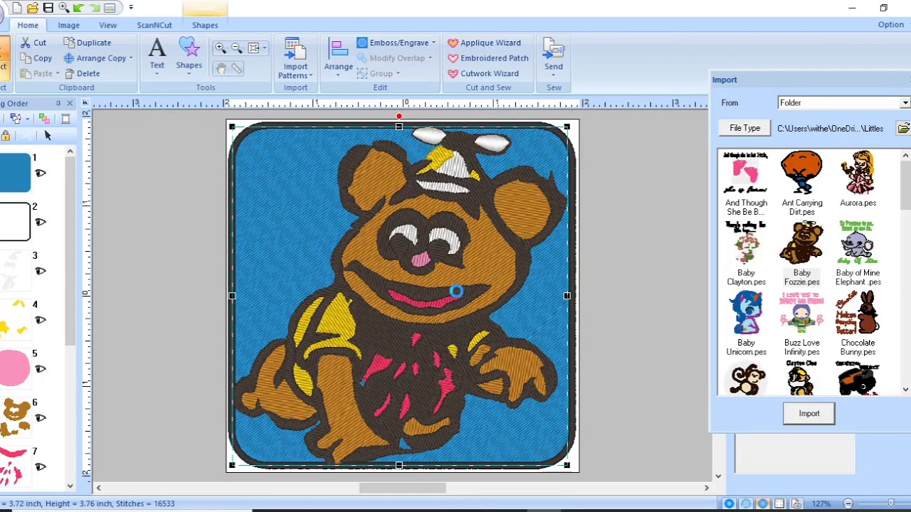Select the Chocolate Bunny.pes thumbnail
Image resolution: width=911 pixels, height=512 pixels.
coord(858,313)
